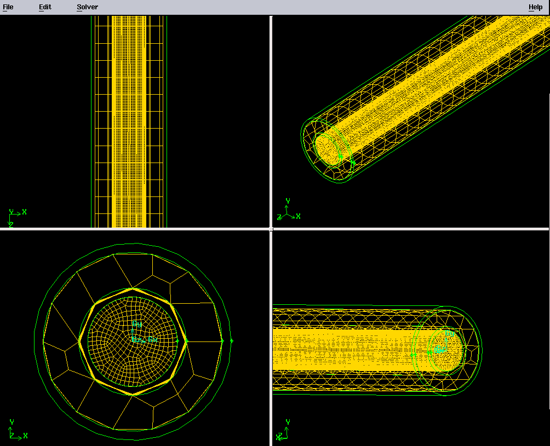Open the File menu

pyautogui.click(x=8, y=7)
